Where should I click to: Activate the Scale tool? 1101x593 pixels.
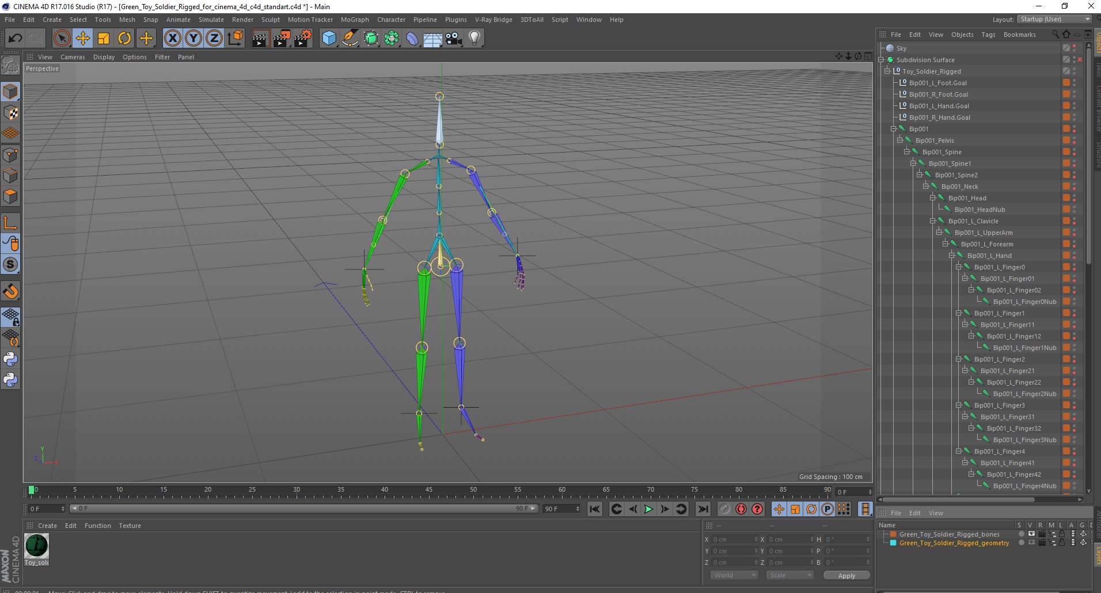(x=104, y=39)
